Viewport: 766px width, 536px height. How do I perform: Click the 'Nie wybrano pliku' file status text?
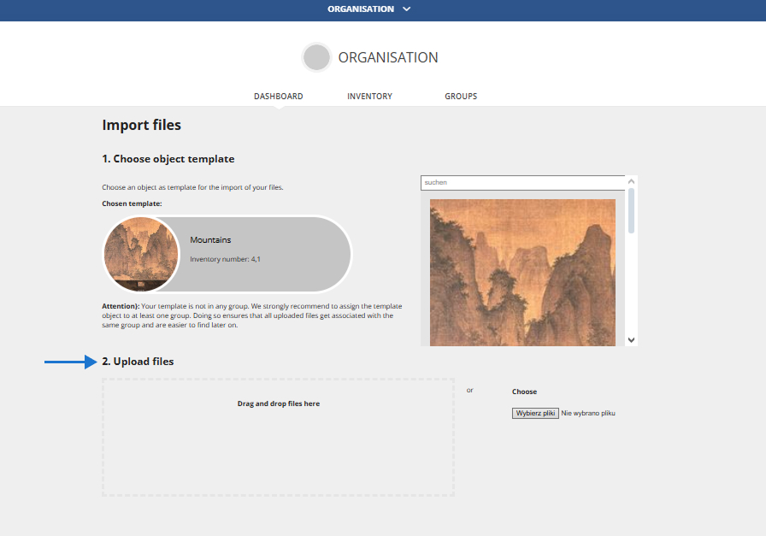(588, 414)
